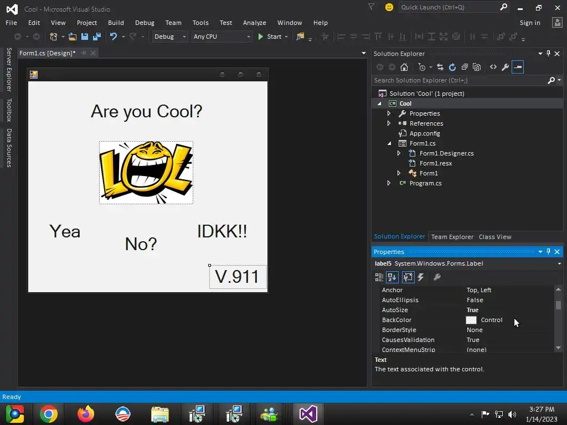Image resolution: width=567 pixels, height=425 pixels.
Task: Select the LOL picture box on the form
Action: 146,173
